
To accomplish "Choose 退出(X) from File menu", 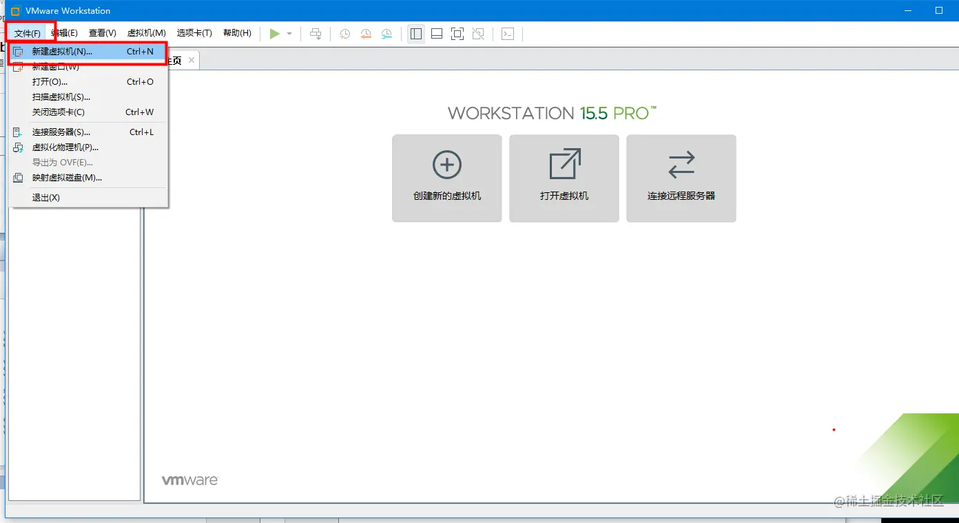I will pyautogui.click(x=88, y=198).
